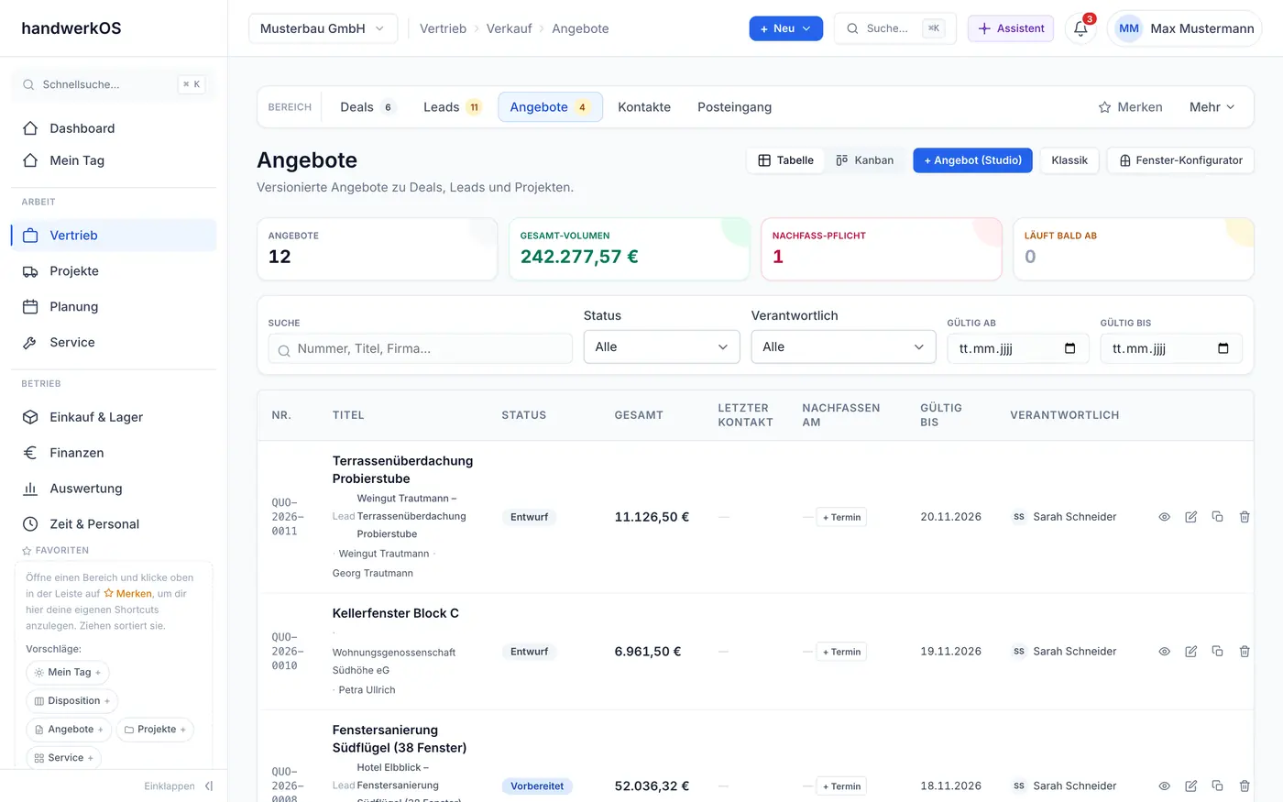The height and width of the screenshot is (802, 1283).
Task: Click the Nummer, Titel, Firma search field
Action: pos(421,348)
